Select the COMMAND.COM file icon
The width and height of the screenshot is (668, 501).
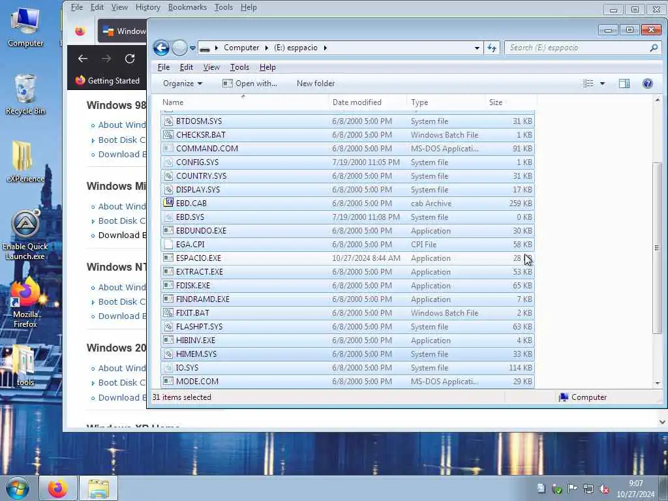(168, 149)
